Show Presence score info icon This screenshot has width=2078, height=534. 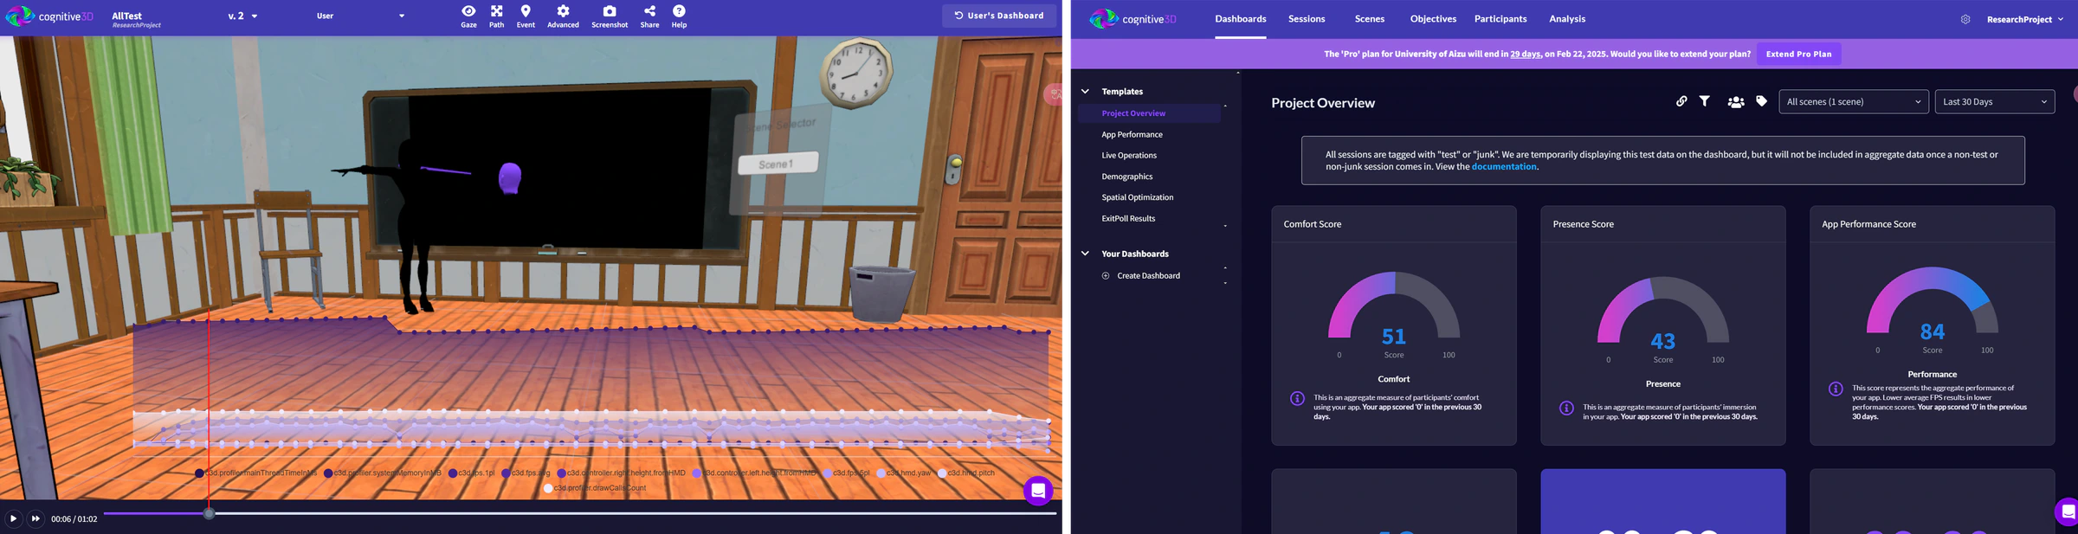pos(1566,408)
